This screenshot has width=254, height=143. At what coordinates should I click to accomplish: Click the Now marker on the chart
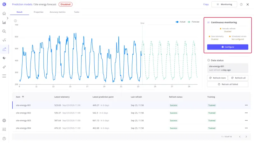[x=142, y=23]
